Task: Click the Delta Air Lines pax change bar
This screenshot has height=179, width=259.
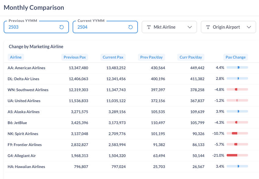Action: point(237,78)
